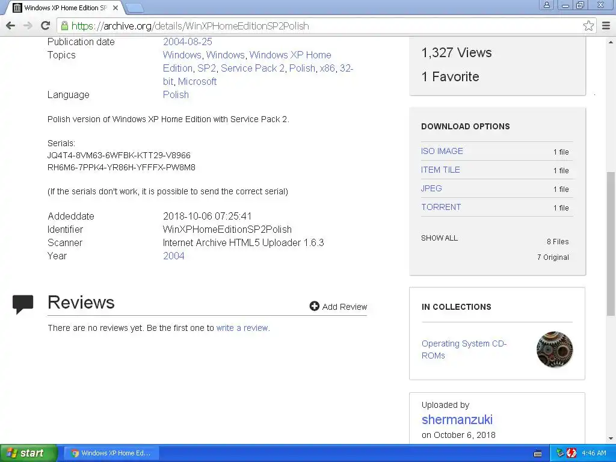Click SHOW ALL download files
Image resolution: width=616 pixels, height=462 pixels.
click(439, 238)
